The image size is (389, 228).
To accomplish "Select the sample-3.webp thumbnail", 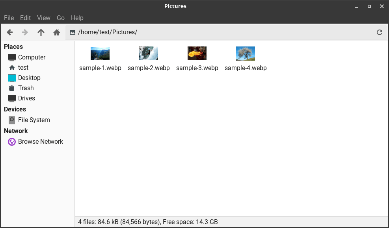I will [197, 53].
